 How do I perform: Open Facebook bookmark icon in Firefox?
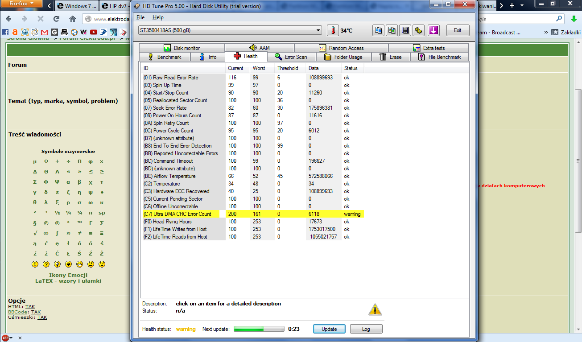(5, 32)
